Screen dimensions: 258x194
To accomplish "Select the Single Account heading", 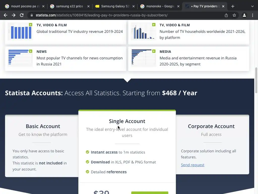I will coord(127,121).
